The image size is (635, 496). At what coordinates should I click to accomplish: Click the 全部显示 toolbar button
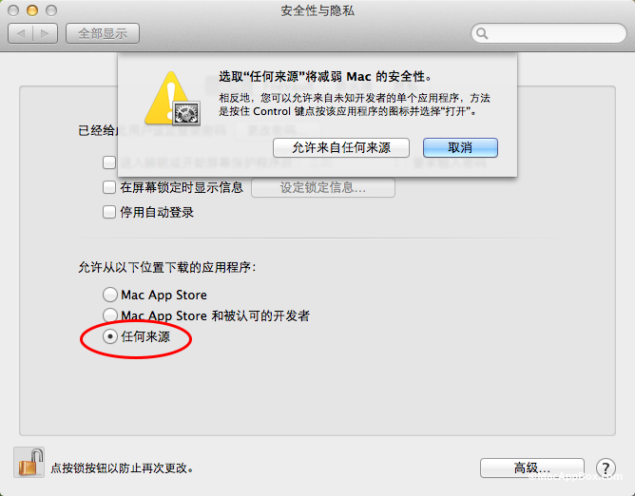(103, 33)
